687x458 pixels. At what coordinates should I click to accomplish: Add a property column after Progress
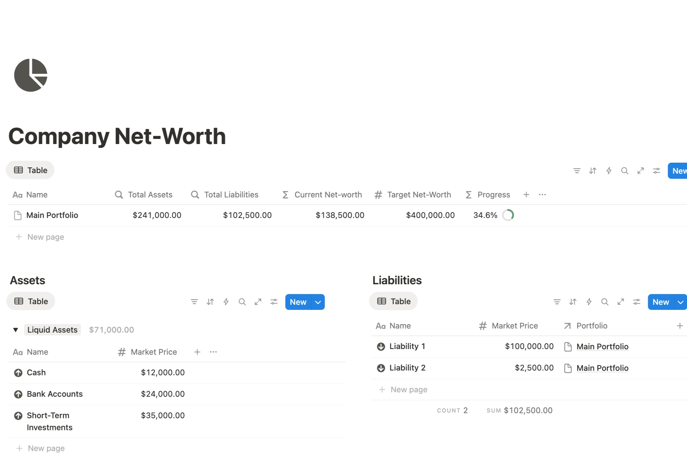(526, 195)
